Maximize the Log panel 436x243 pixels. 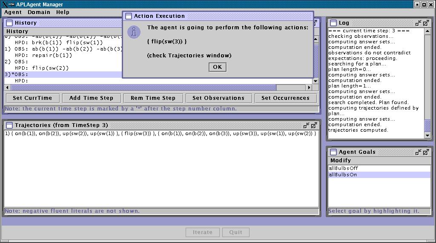point(426,23)
